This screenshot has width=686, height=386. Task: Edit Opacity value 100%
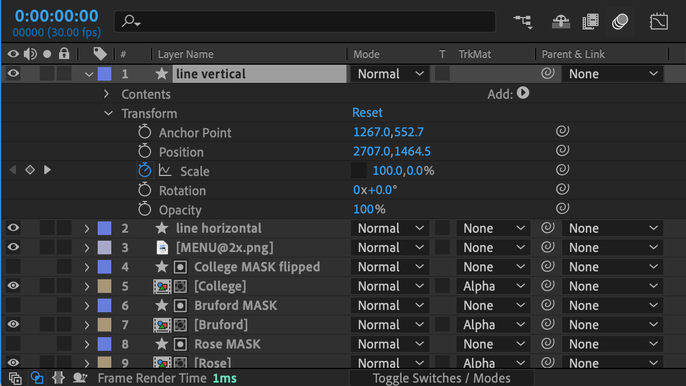coord(369,209)
